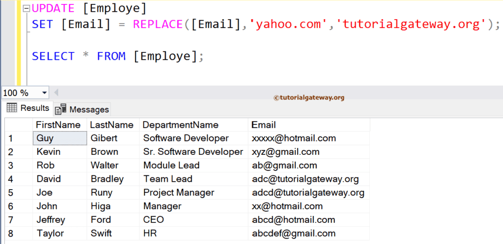Click the David first name cell
Screen dimensions: 503x244
point(59,179)
